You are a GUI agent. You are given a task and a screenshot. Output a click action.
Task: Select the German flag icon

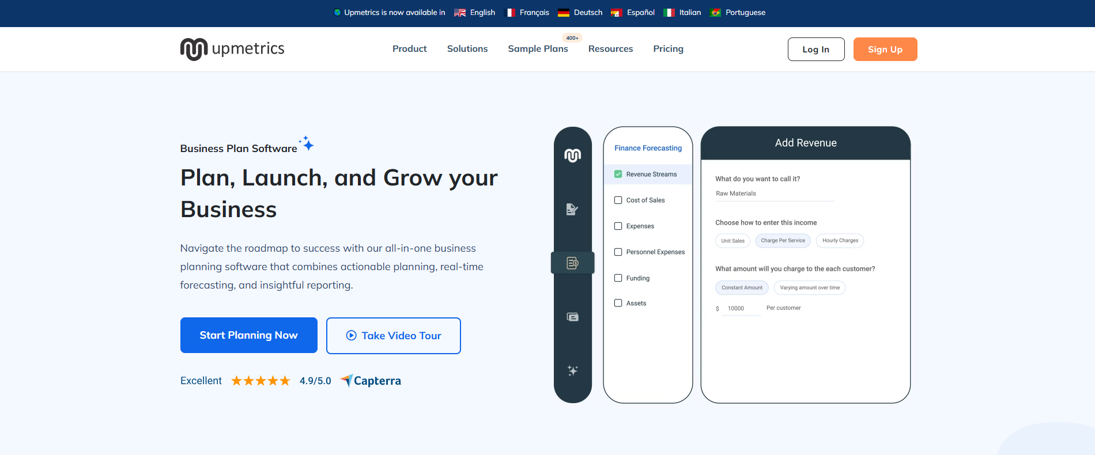click(564, 13)
